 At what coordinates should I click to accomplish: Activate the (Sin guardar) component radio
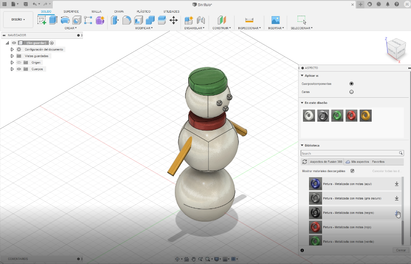[51, 43]
